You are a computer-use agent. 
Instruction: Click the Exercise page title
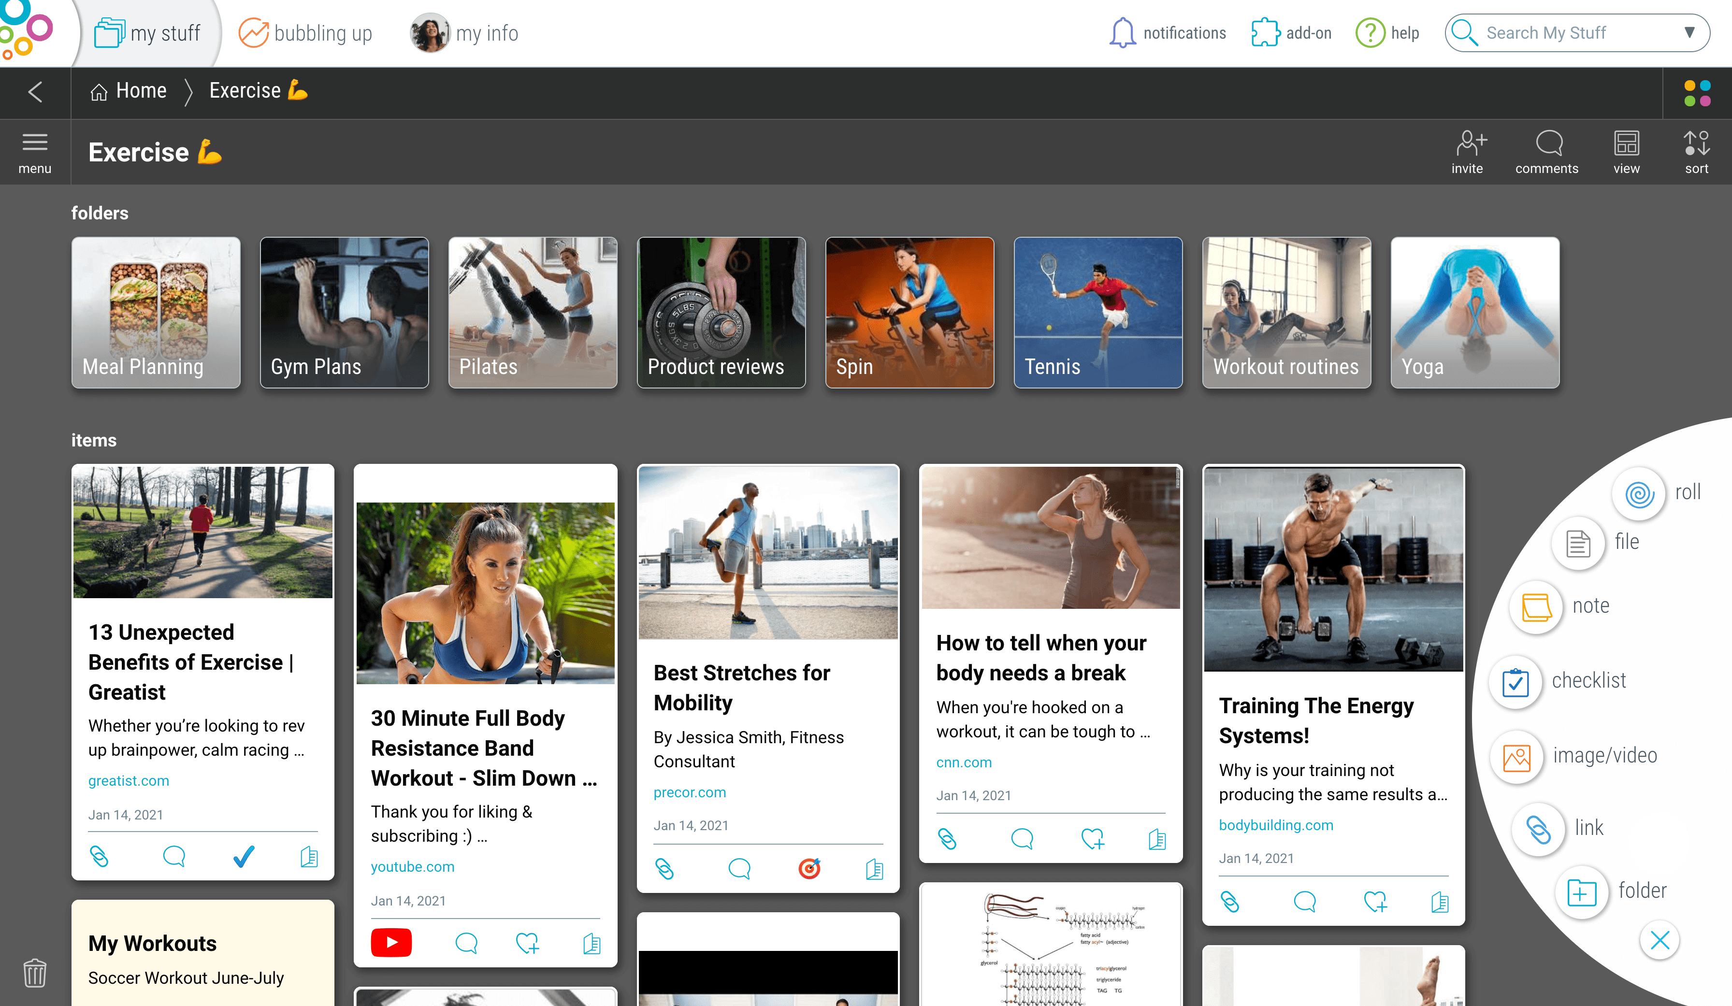(155, 152)
